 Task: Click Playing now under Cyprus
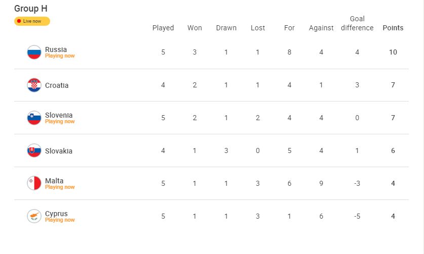60,220
